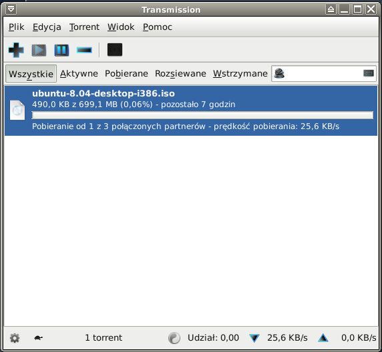The height and width of the screenshot is (352, 382).
Task: Open the Pomoc menu
Action: coord(157,27)
